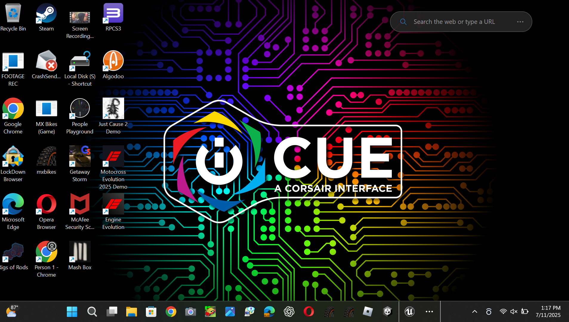Open Task View from the taskbar
569x322 pixels.
click(x=112, y=312)
